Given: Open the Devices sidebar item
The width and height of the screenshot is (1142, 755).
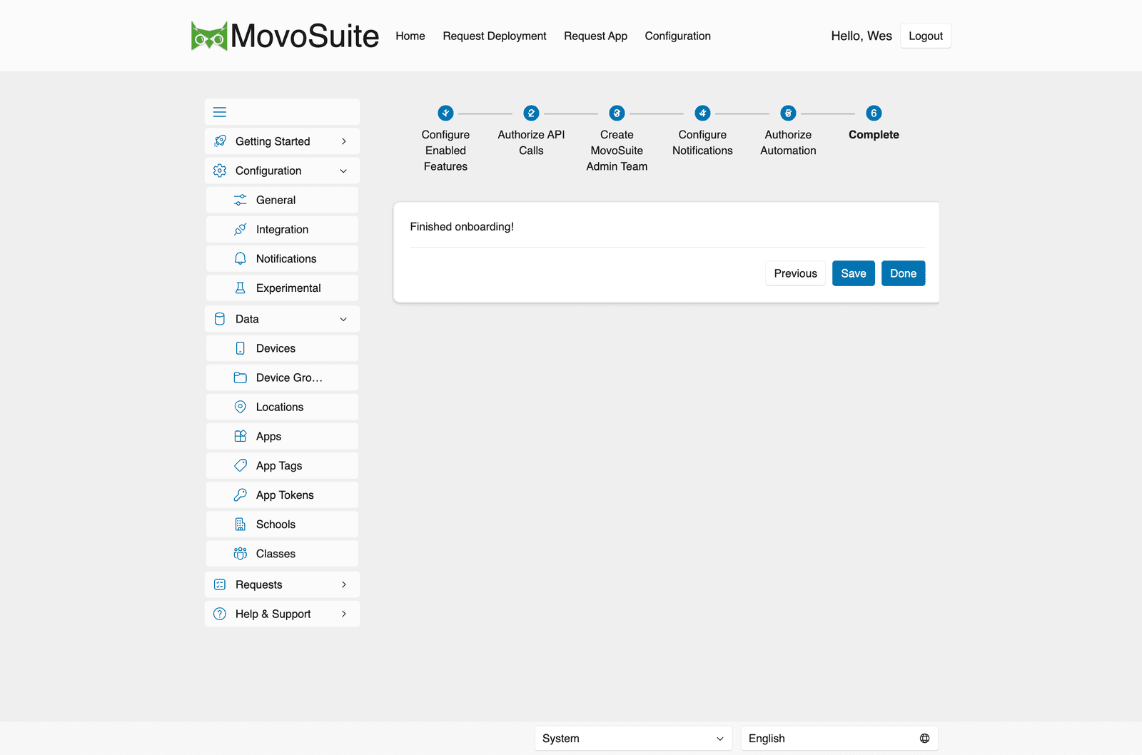Looking at the screenshot, I should [x=282, y=348].
